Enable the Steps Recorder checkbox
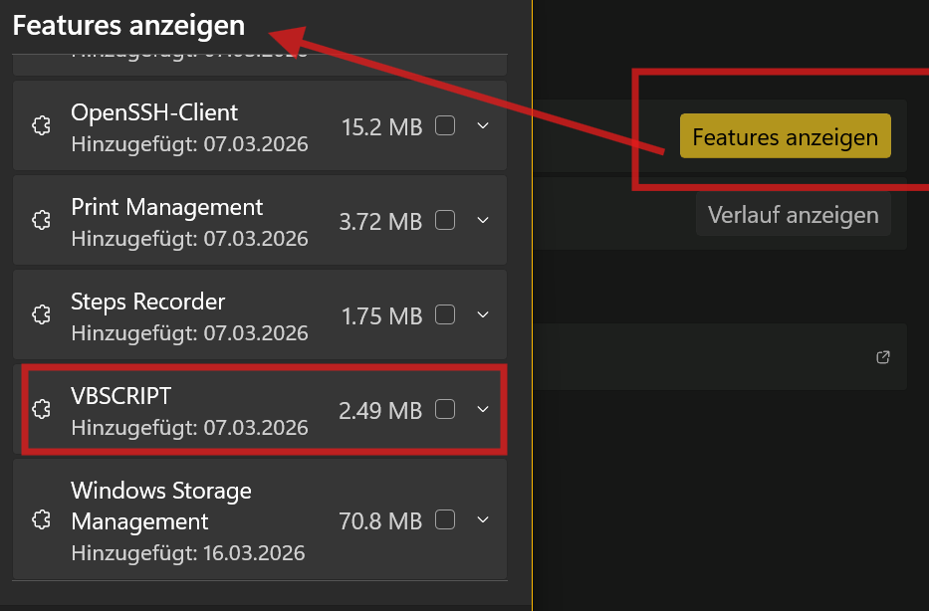Screen dimensions: 929x611 click(x=445, y=314)
